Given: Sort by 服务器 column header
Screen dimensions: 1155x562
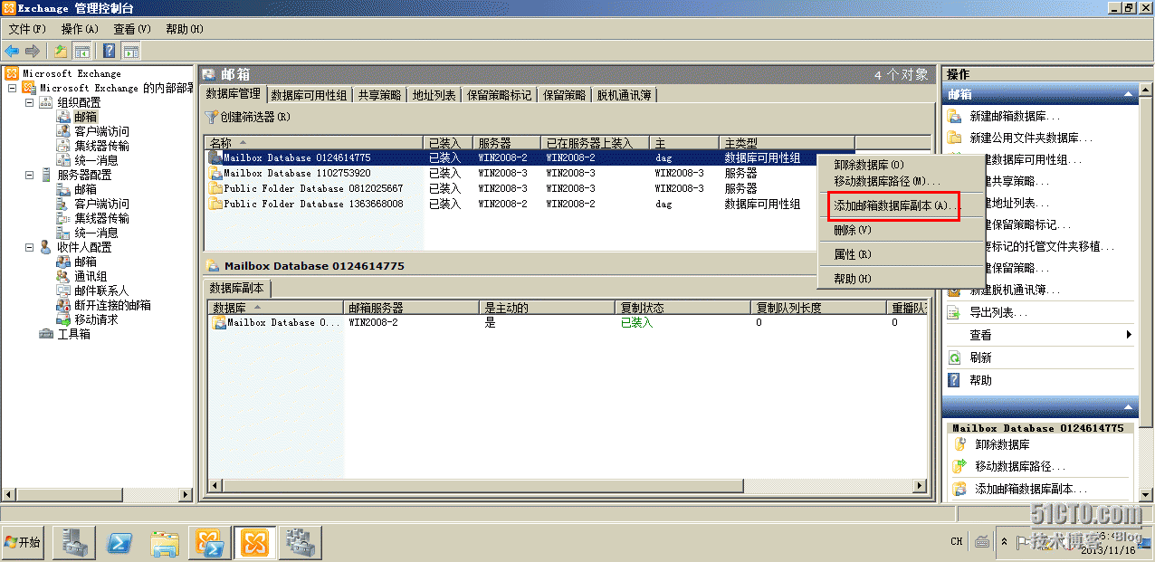Looking at the screenshot, I should click(x=507, y=143).
